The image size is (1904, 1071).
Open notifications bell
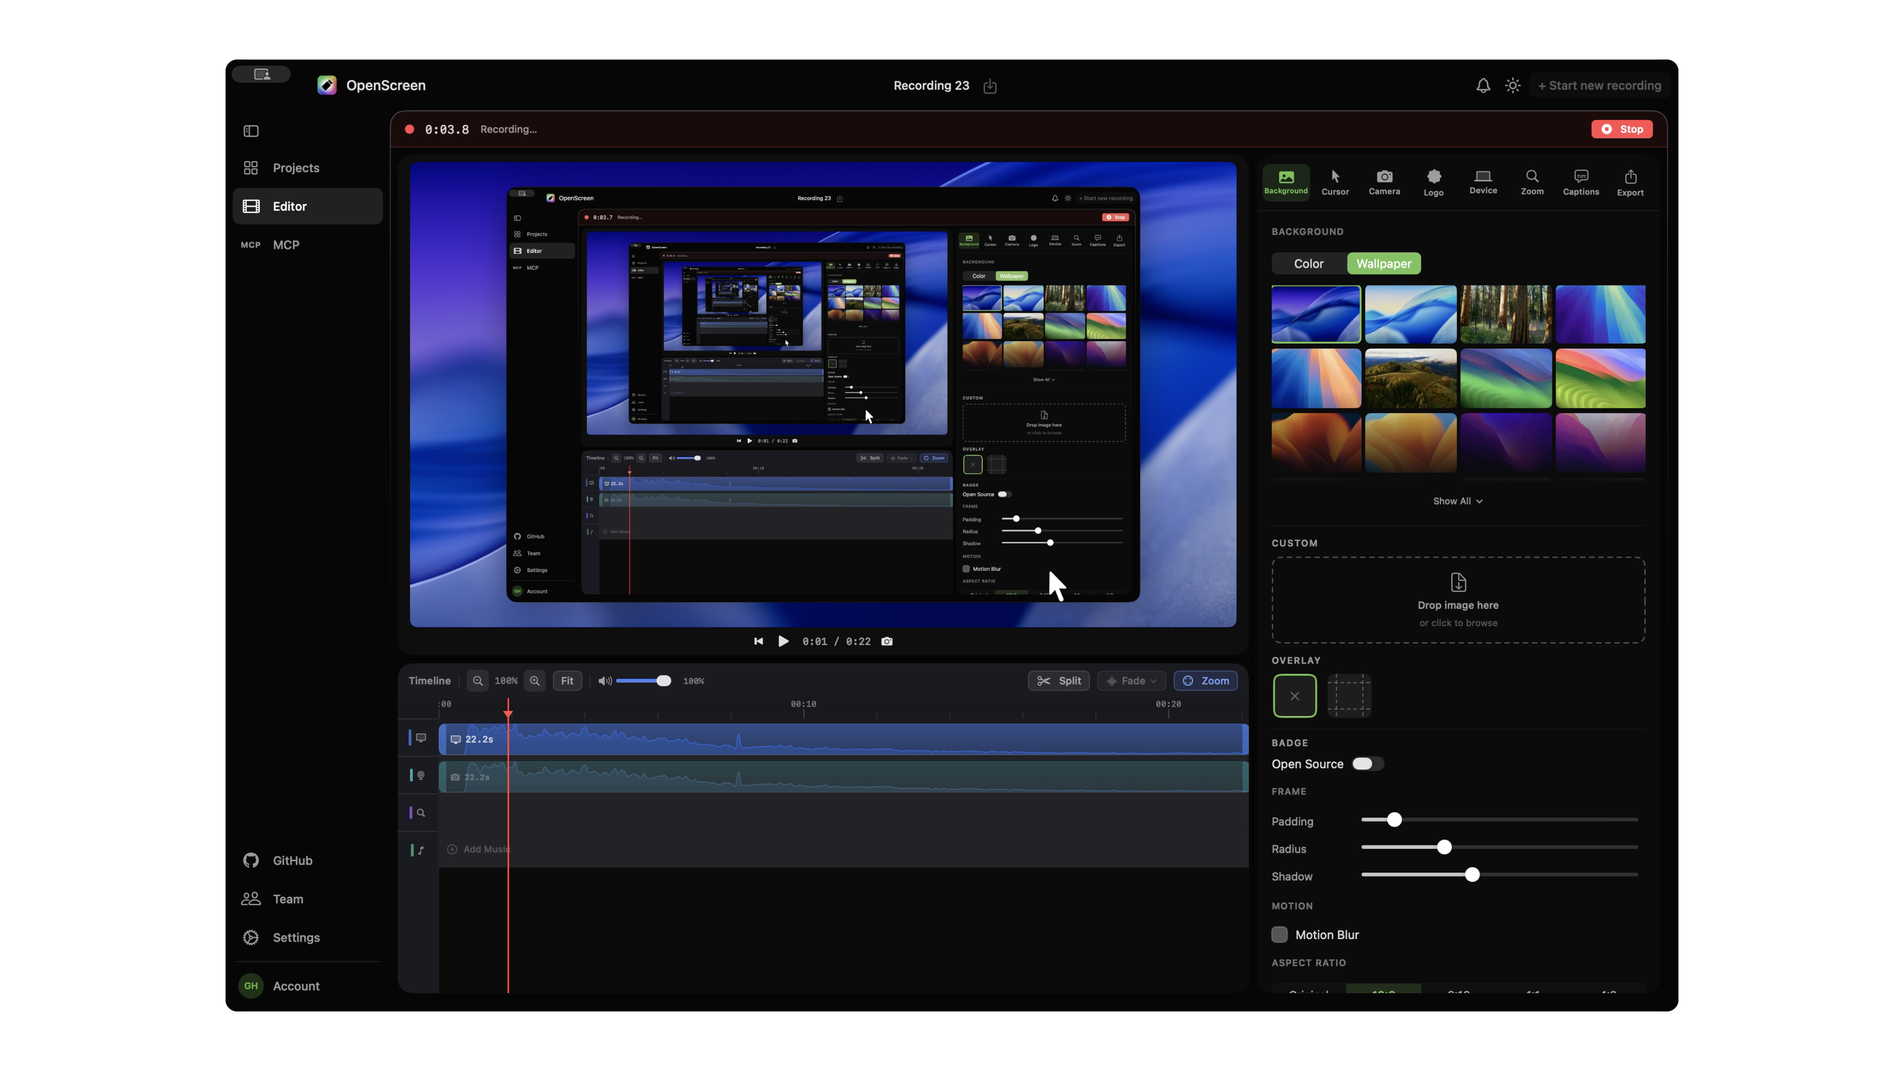click(1483, 86)
